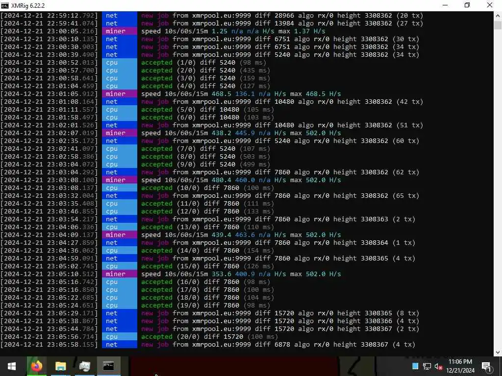Click the new job line with diff 28966
Viewport: 502px width, 376px height.
click(212, 16)
